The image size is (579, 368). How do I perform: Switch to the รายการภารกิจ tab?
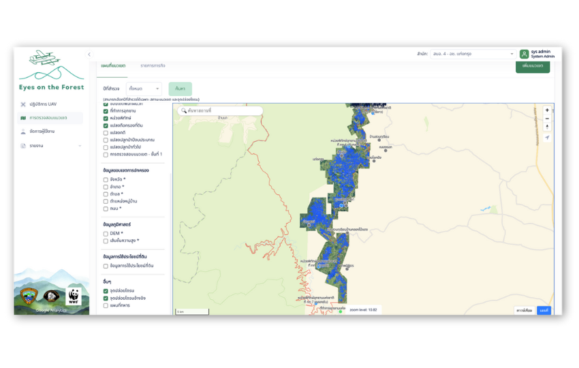pos(154,66)
